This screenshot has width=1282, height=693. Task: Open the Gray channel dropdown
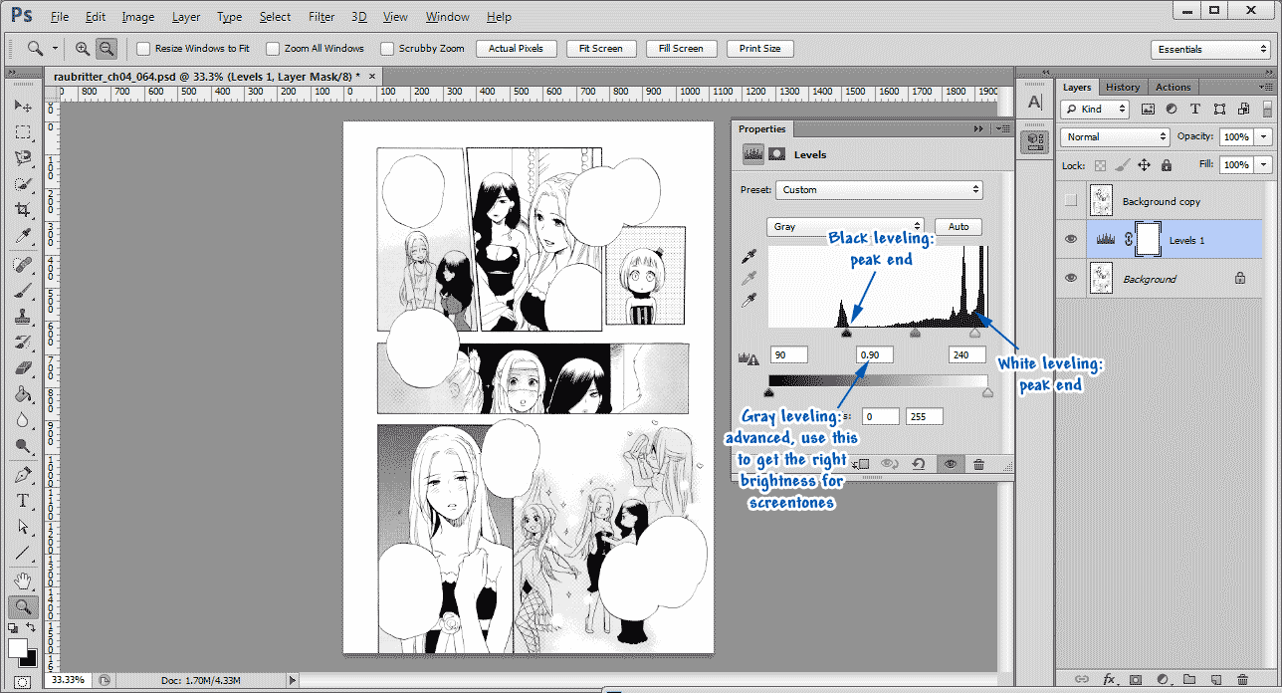coord(846,227)
